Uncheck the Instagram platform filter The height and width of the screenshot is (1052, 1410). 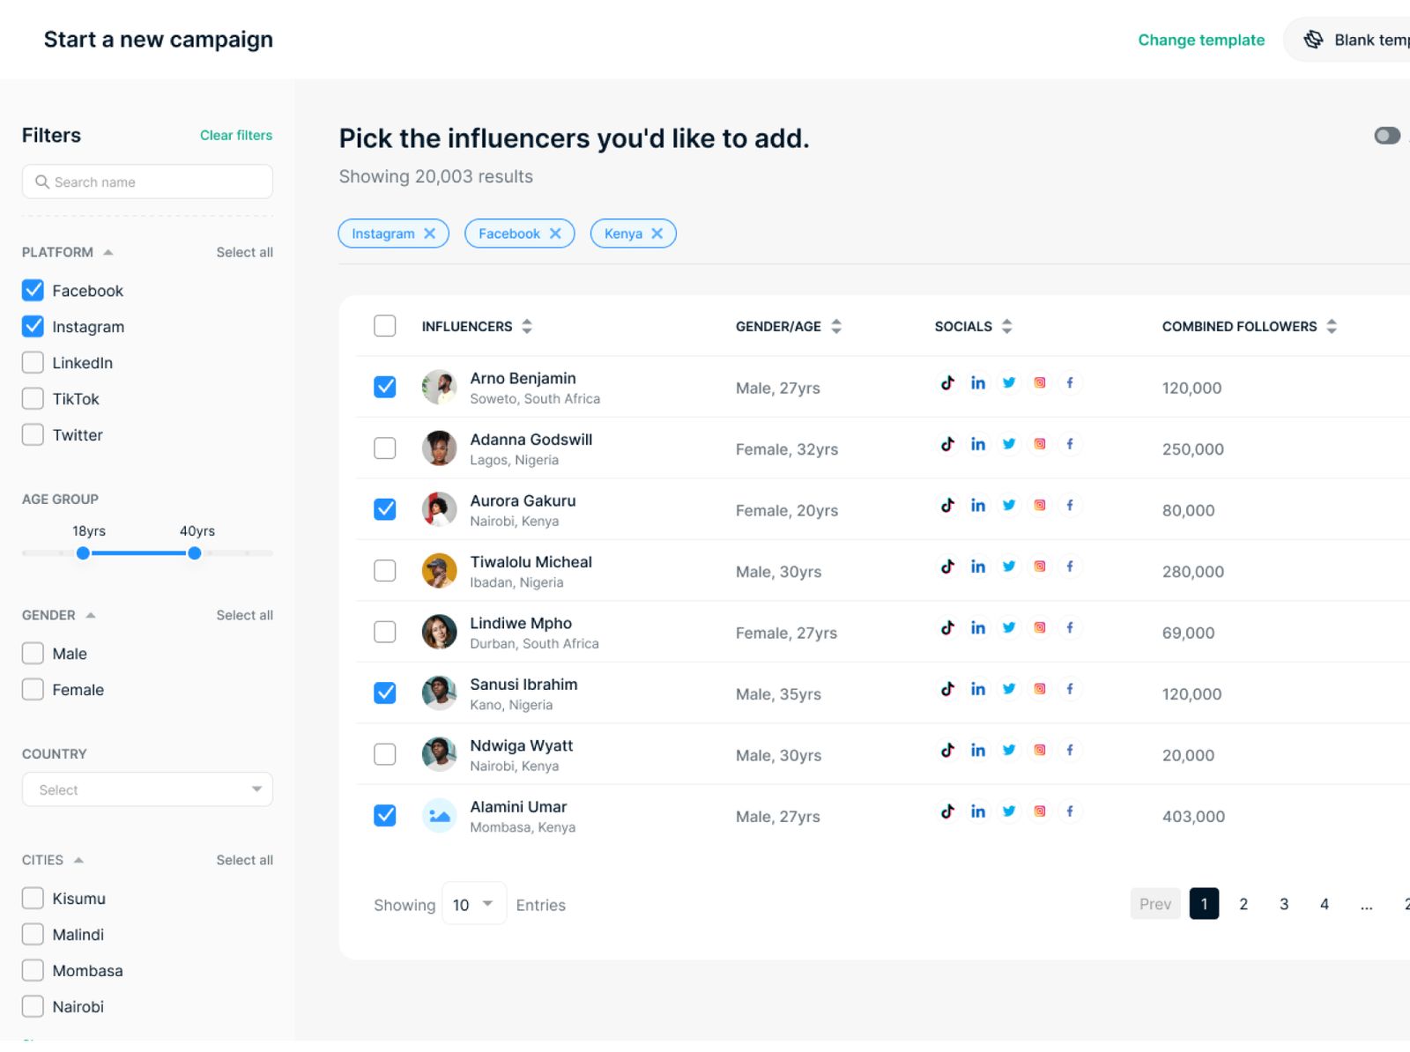[33, 326]
